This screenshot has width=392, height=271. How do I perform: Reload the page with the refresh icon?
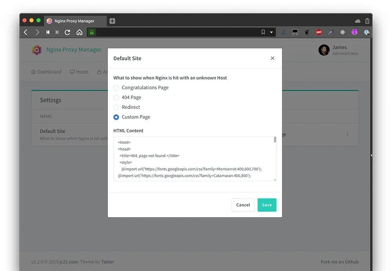tap(67, 32)
